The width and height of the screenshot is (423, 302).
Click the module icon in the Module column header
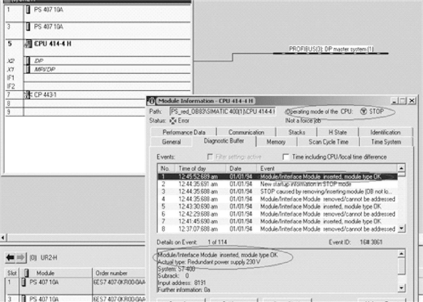pos(27,273)
